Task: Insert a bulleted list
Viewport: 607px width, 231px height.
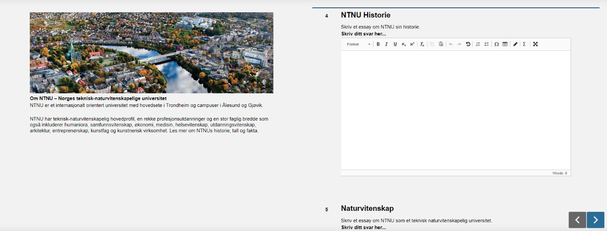Action: click(x=486, y=44)
